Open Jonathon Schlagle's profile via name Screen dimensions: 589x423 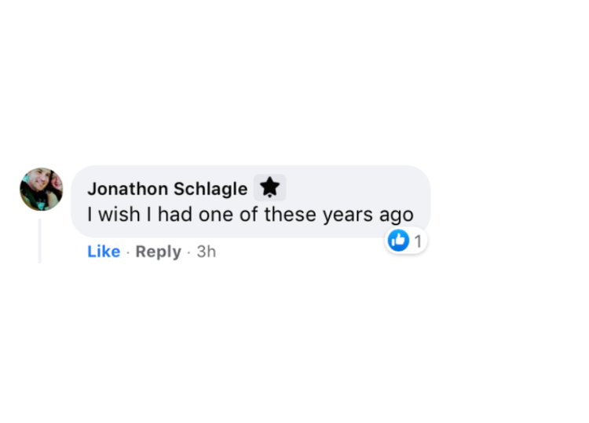167,189
